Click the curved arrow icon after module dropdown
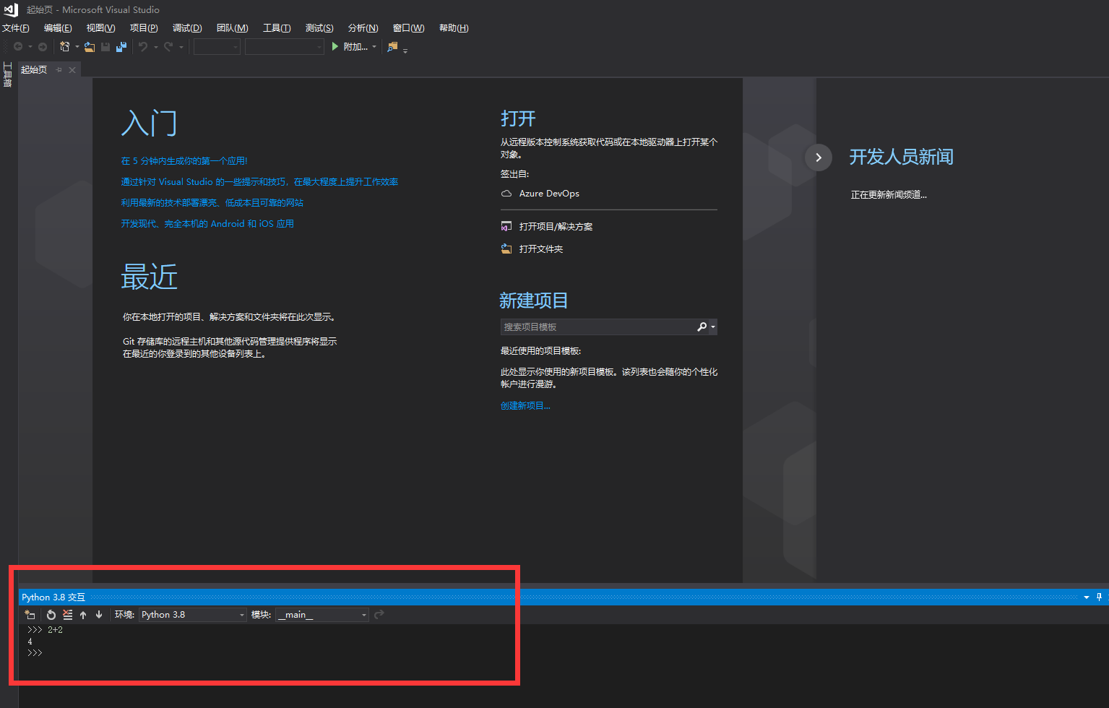This screenshot has width=1109, height=708. (379, 615)
